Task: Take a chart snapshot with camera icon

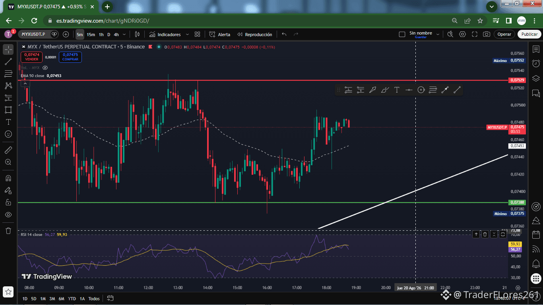Action: click(487, 35)
